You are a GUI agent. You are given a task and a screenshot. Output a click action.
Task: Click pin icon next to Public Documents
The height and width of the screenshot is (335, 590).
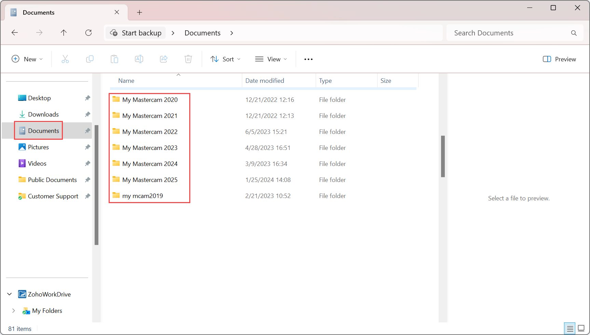[87, 180]
